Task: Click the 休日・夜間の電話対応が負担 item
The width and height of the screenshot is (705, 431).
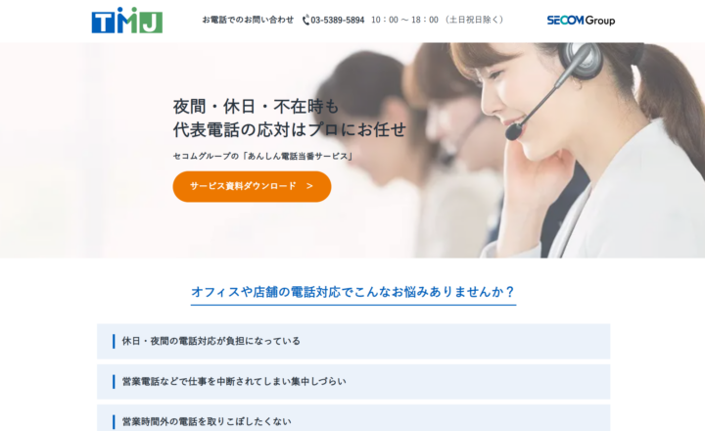Action: click(353, 341)
